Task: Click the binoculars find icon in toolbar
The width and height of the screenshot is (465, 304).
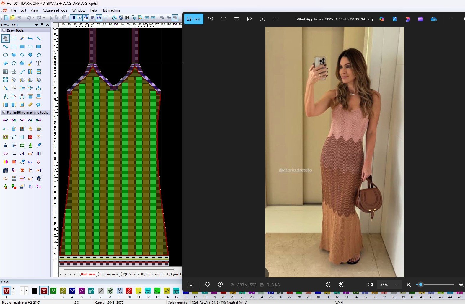Action: click(127, 18)
